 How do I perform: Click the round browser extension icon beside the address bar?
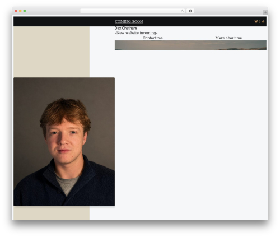click(190, 11)
